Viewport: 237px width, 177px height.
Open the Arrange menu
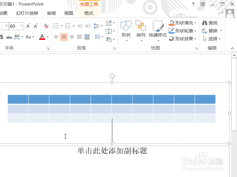tap(141, 31)
